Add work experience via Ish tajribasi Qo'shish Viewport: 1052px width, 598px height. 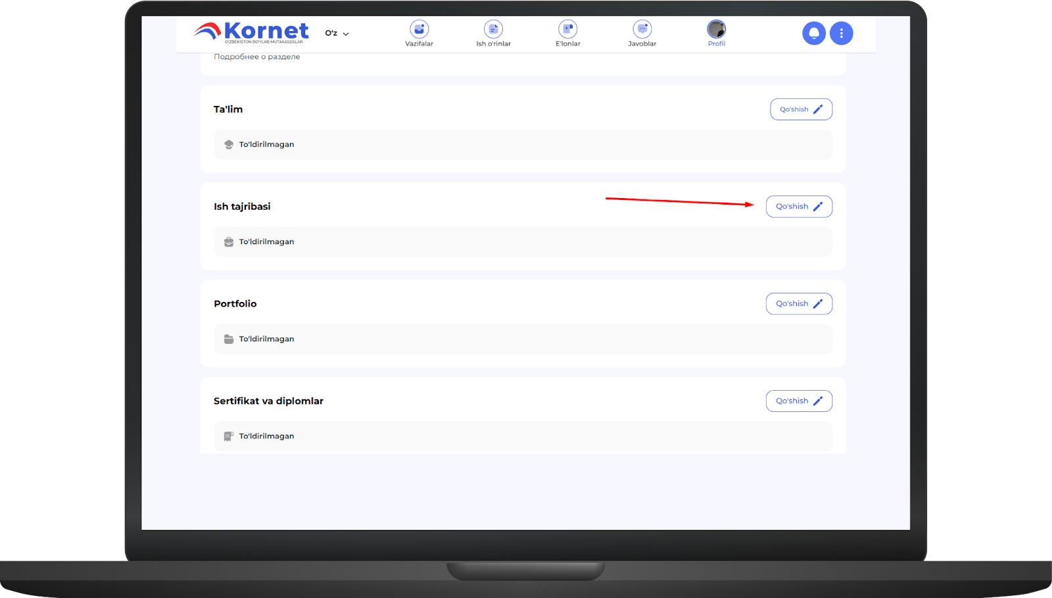[798, 207]
